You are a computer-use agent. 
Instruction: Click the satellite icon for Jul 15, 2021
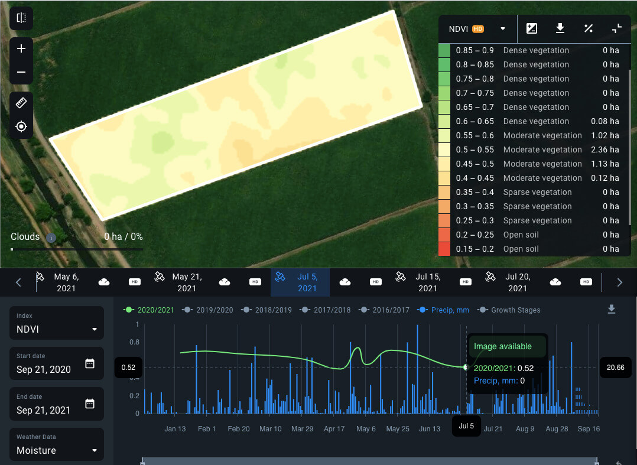400,277
